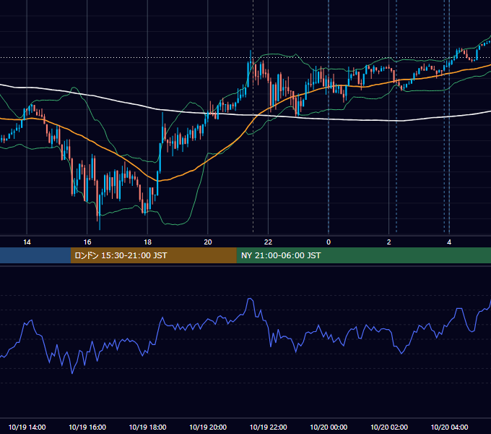Click hour label 18 on price chart axis
Image resolution: width=491 pixels, height=434 pixels.
point(147,242)
